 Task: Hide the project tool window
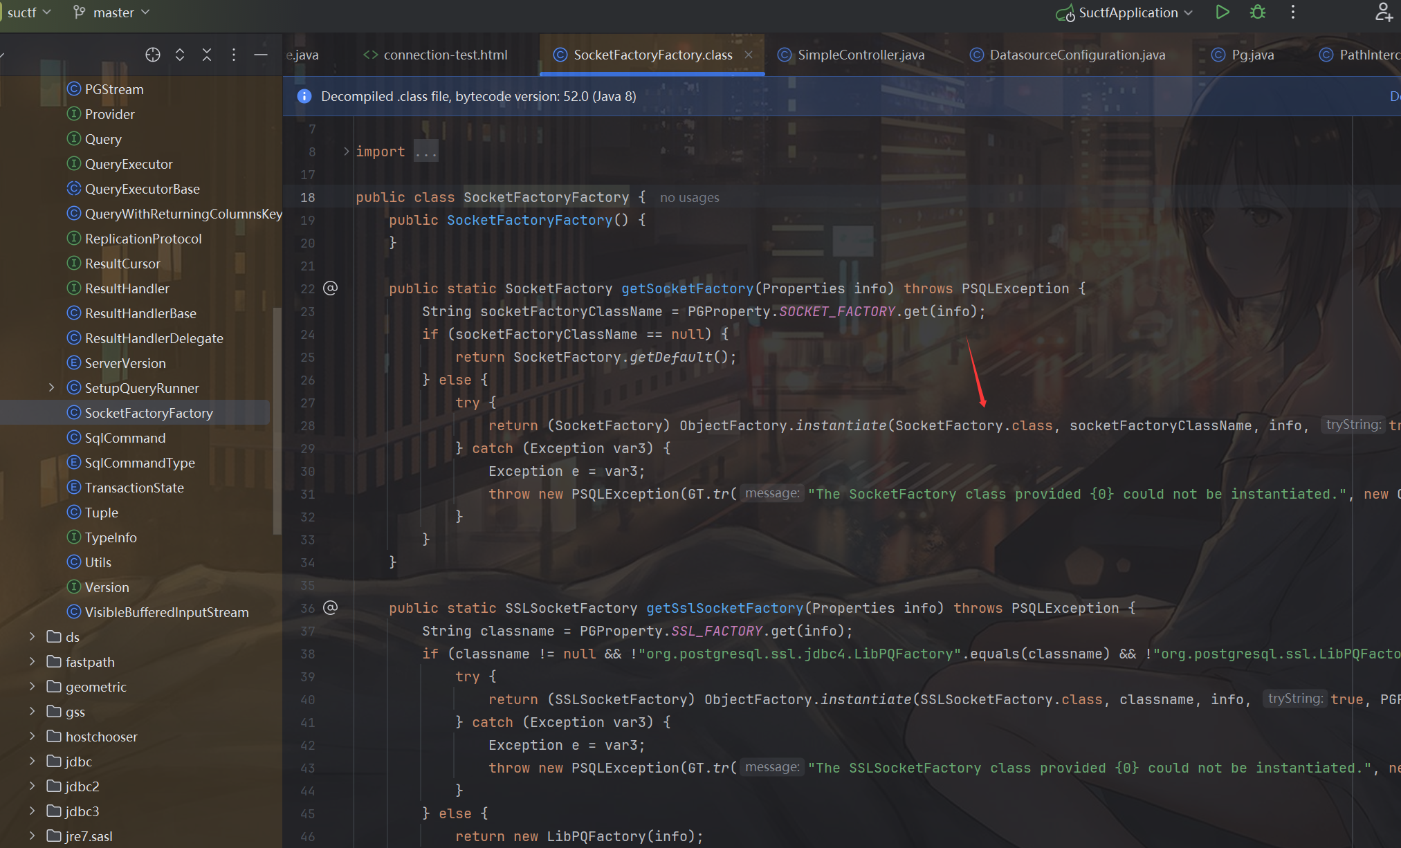261,55
